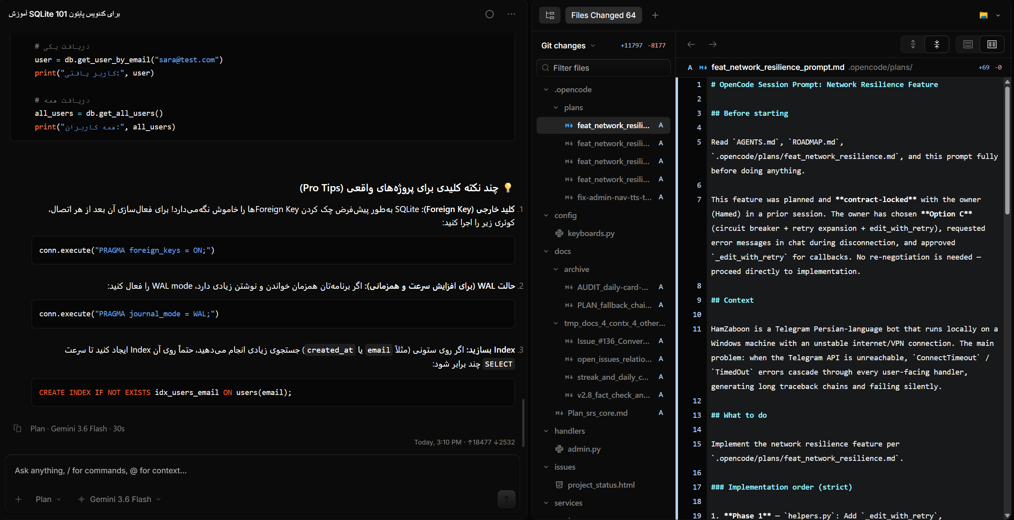The width and height of the screenshot is (1014, 520).
Task: Click the +11797 additions count
Action: [x=631, y=46]
